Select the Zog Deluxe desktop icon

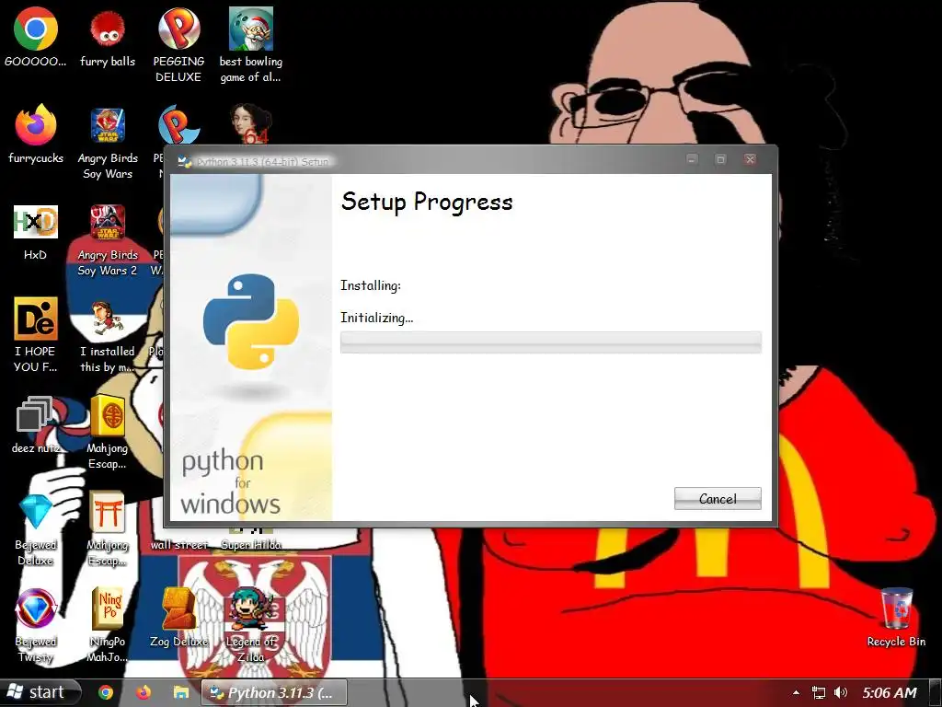178,618
